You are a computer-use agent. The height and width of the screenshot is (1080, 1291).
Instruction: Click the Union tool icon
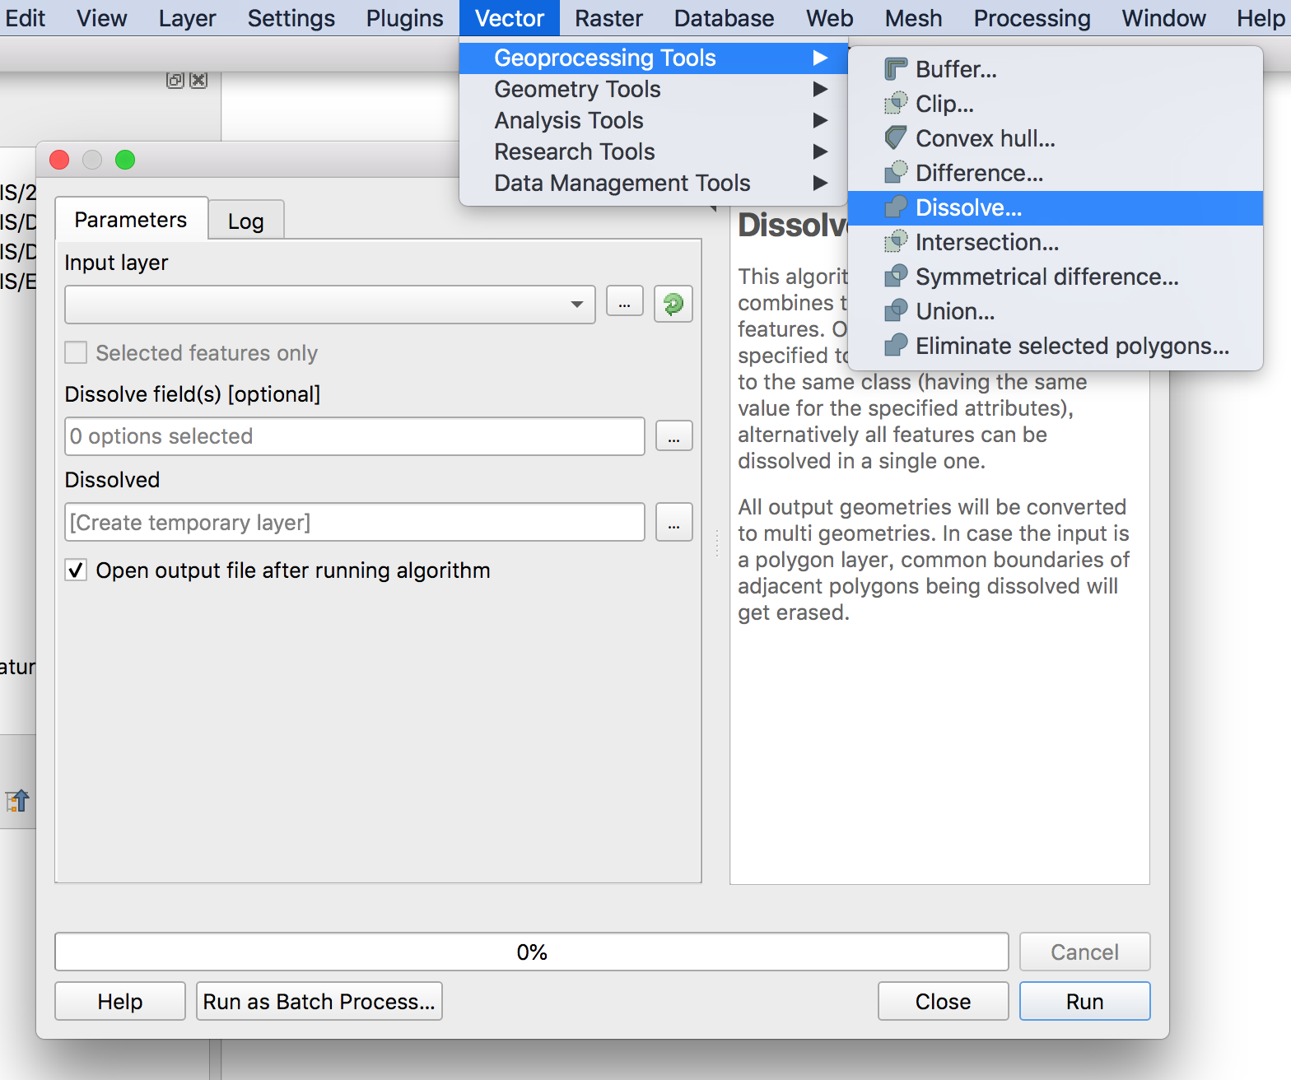tap(896, 311)
